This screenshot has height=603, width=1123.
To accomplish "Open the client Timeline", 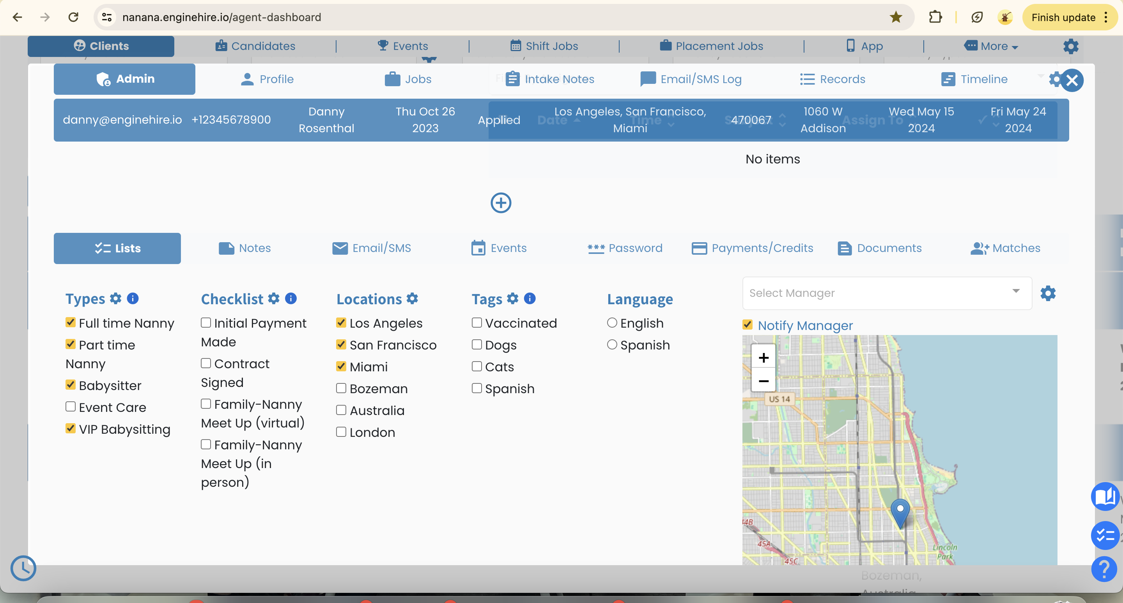I will (975, 79).
